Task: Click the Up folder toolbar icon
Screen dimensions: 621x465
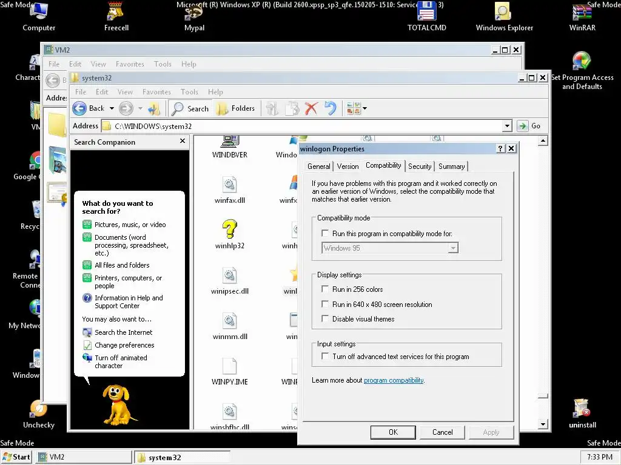Action: pyautogui.click(x=153, y=108)
